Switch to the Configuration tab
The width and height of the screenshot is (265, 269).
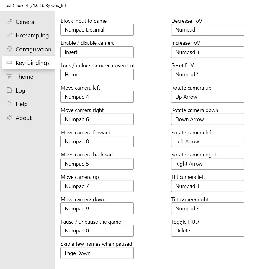33,49
